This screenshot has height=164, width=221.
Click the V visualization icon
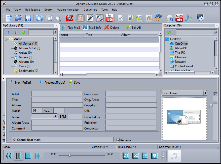155,156
